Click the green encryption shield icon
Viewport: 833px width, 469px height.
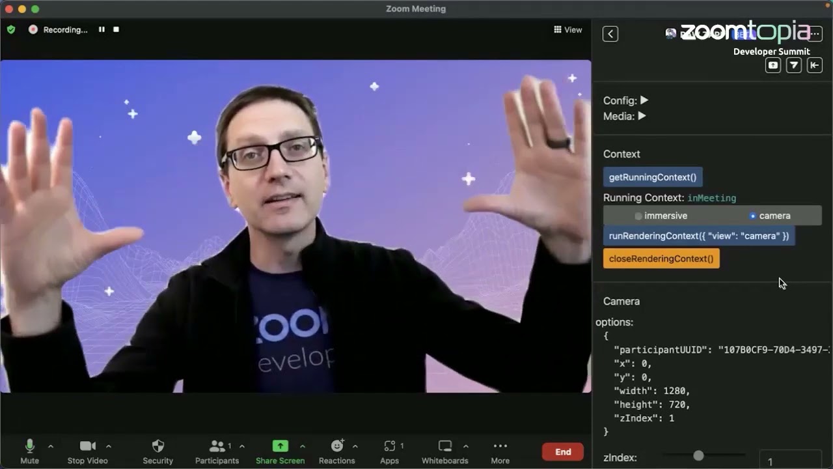[11, 29]
